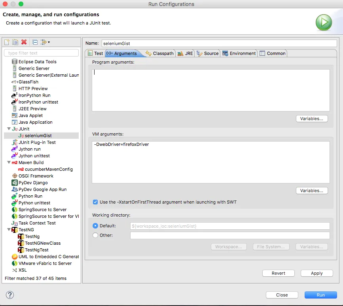343x306 pixels.
Task: Collapse the Maven Build tree node
Action: tap(9, 162)
